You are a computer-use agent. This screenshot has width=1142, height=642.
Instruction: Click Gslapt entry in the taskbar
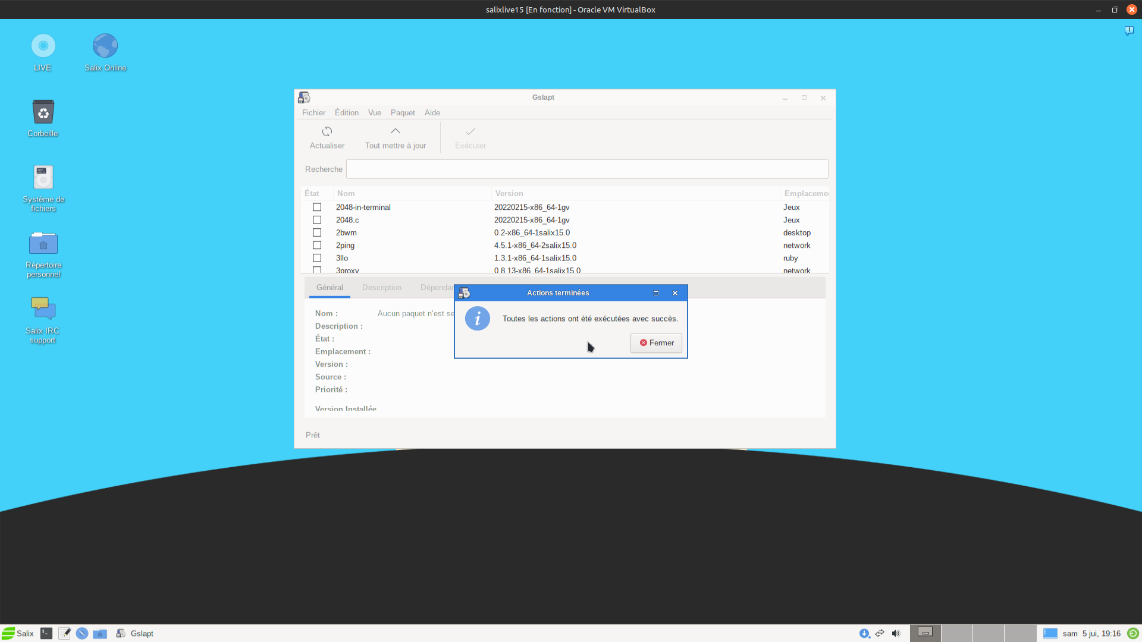click(x=136, y=633)
